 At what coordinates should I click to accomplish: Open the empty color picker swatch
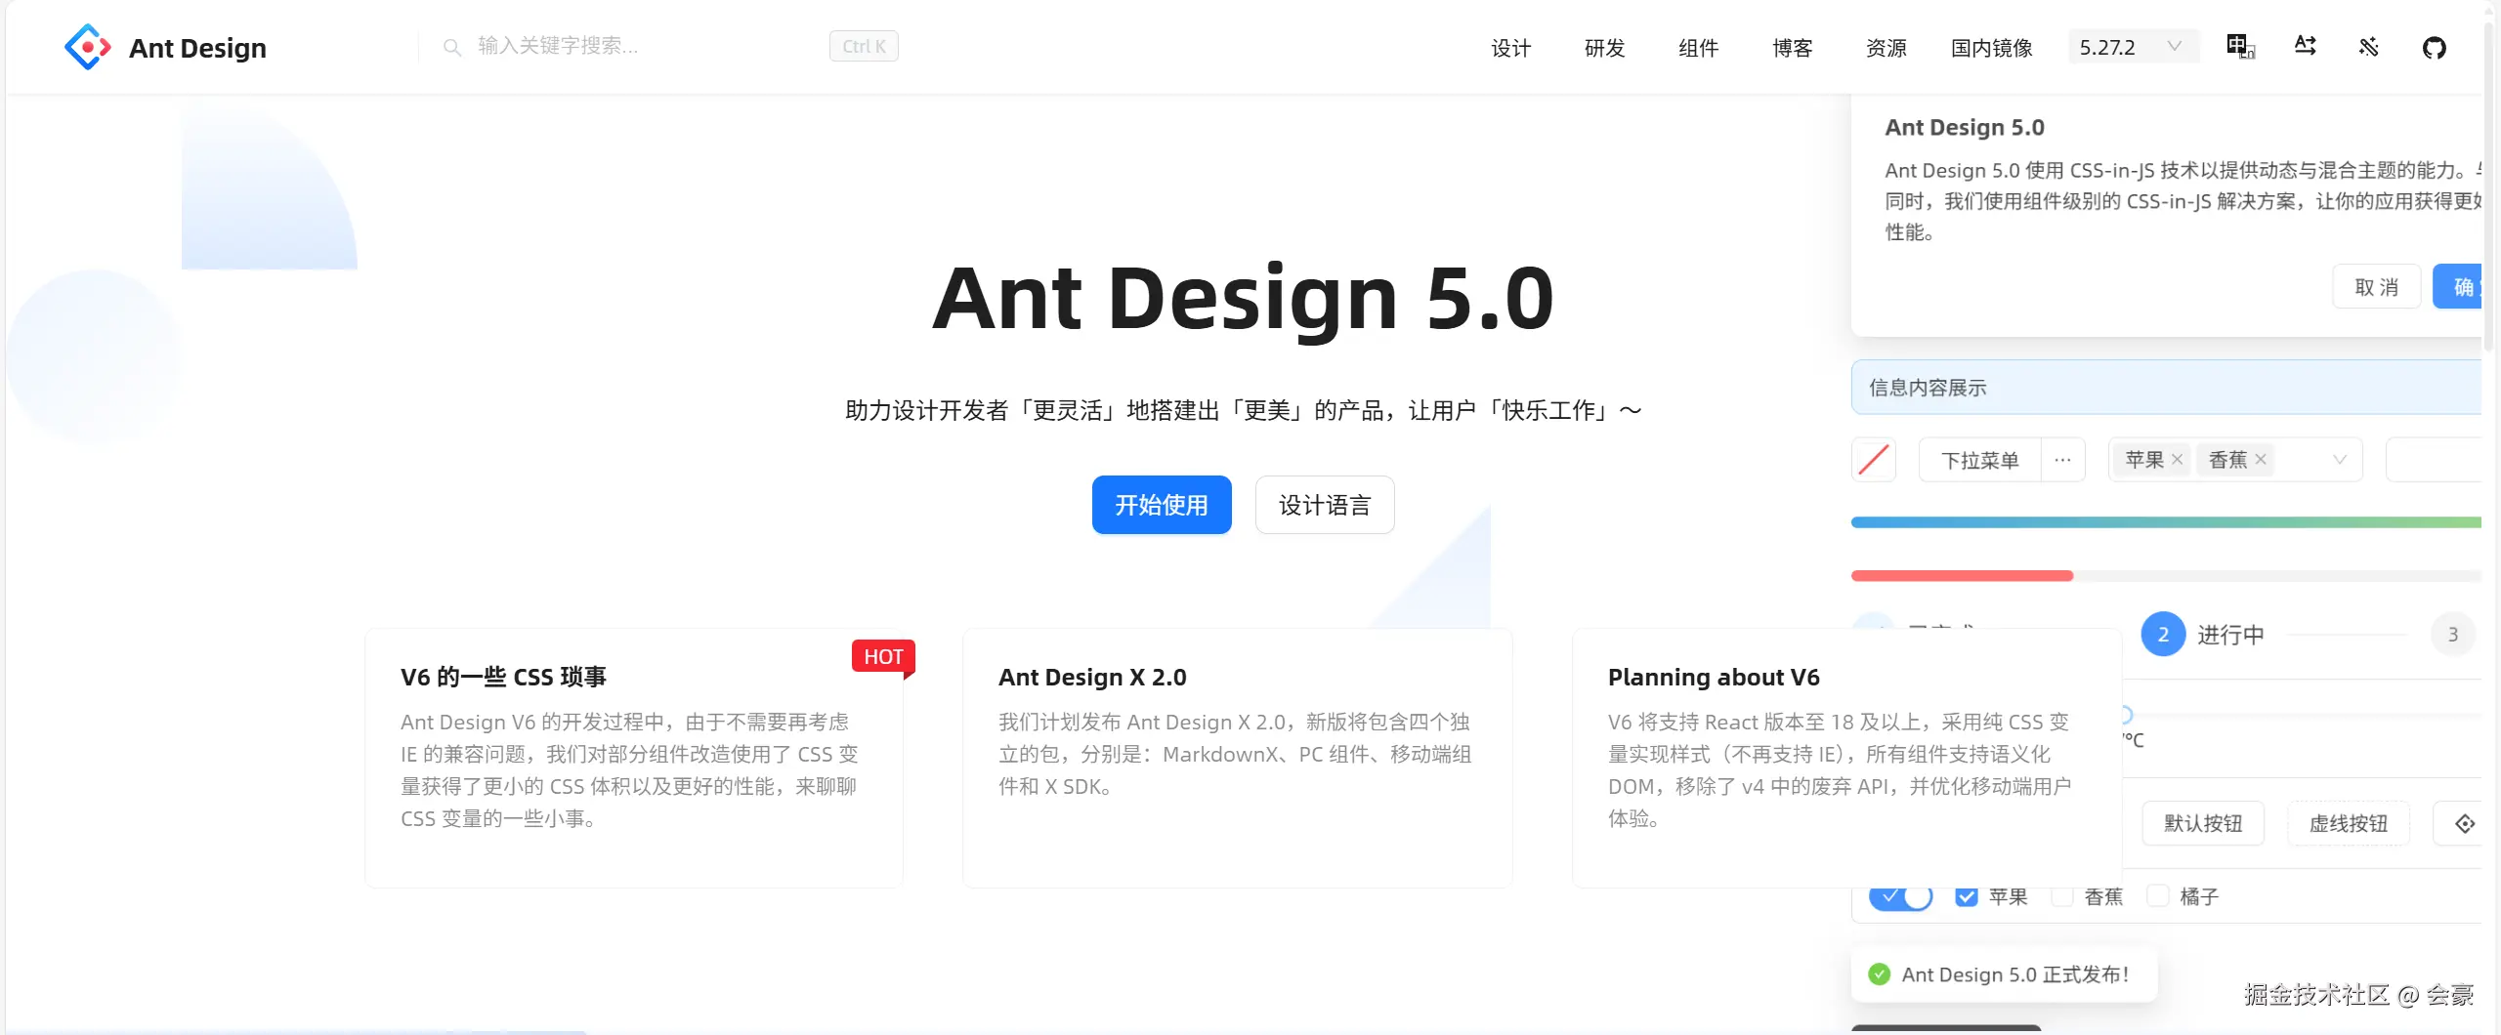[1874, 460]
